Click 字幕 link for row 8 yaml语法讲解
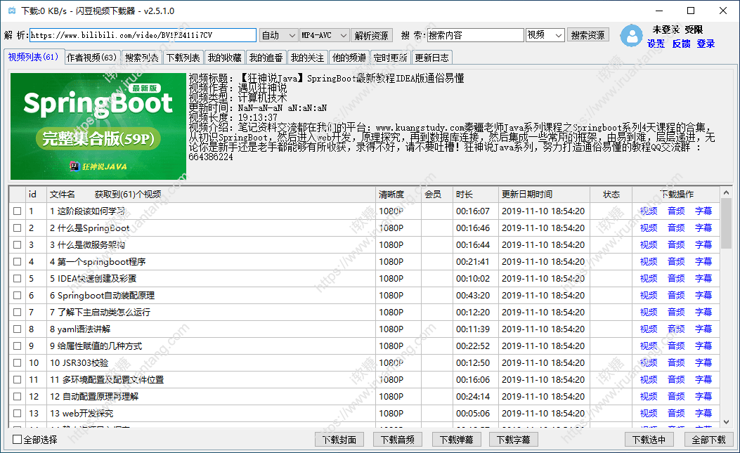 click(x=703, y=329)
